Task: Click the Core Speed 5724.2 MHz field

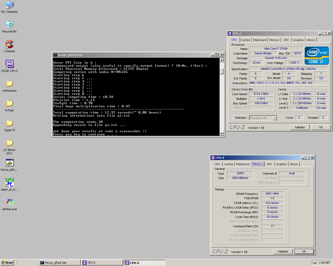Action: tap(261, 94)
